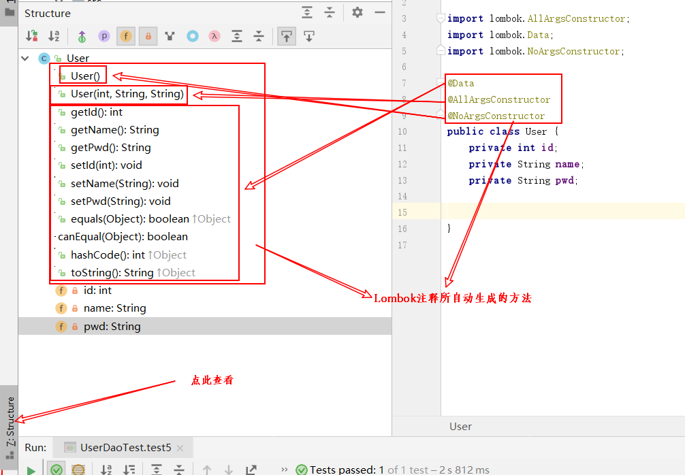The image size is (685, 475).
Task: Rerun test with green play button
Action: [31, 471]
